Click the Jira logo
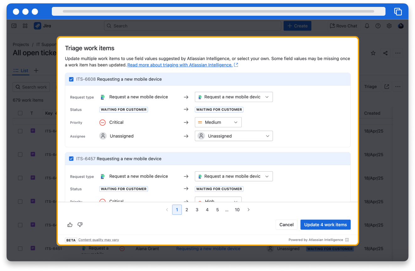 click(x=42, y=26)
